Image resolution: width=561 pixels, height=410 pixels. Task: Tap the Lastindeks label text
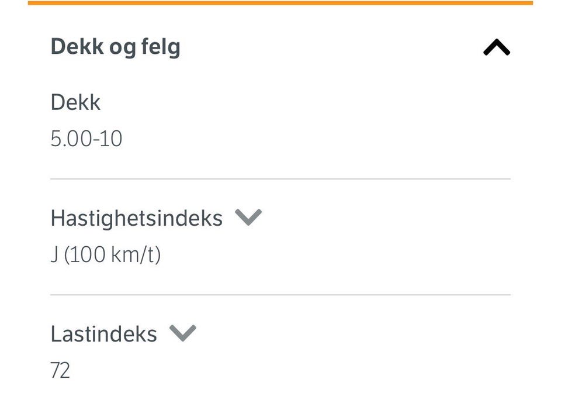[x=103, y=334]
